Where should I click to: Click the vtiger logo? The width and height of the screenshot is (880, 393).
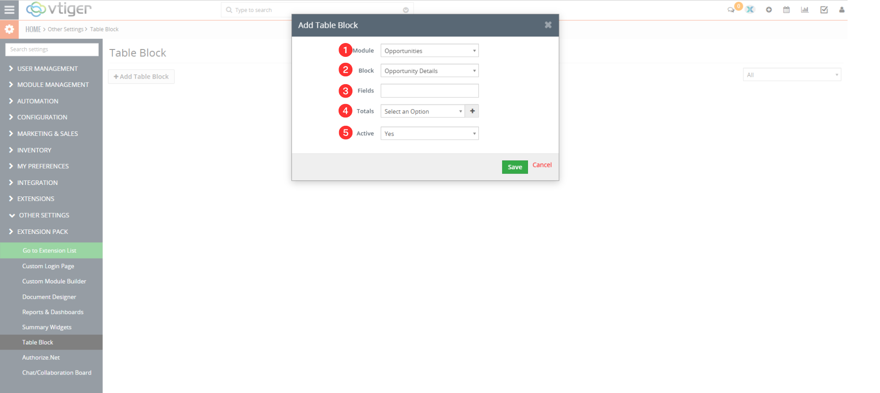[x=59, y=9]
